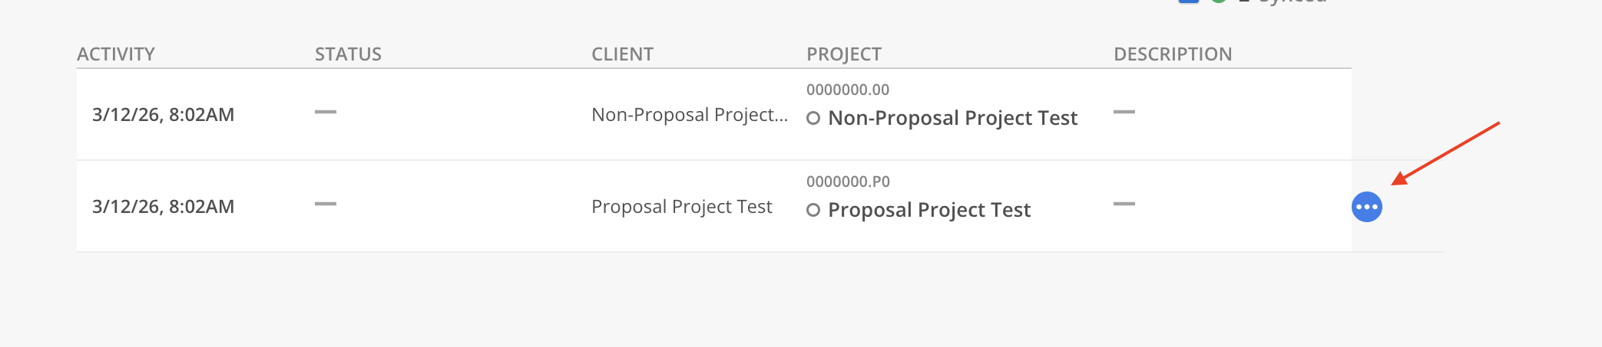
Task: Click project number 0000000.P0
Action: point(848,182)
